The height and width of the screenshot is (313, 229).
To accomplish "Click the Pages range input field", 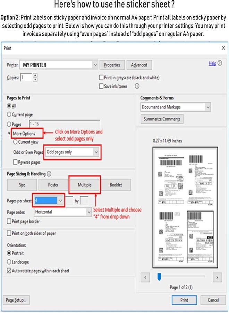I will coord(64,124).
